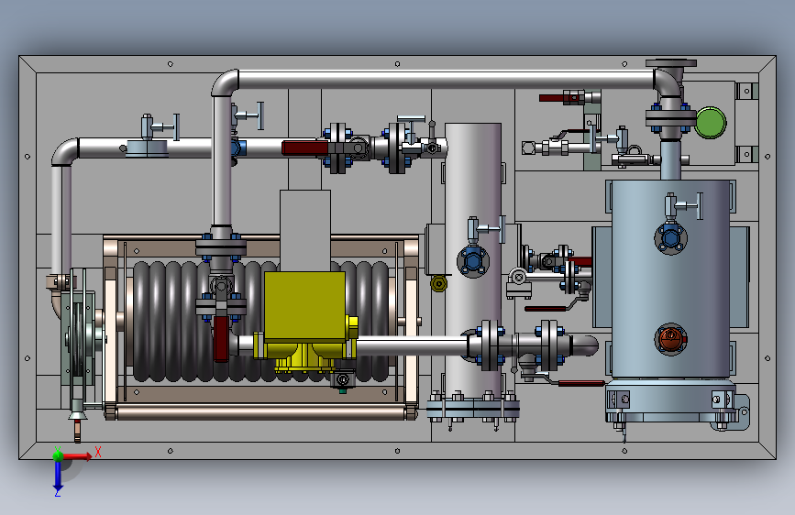Click the dark red valve handle on the upper horizontal pipe

(305, 148)
